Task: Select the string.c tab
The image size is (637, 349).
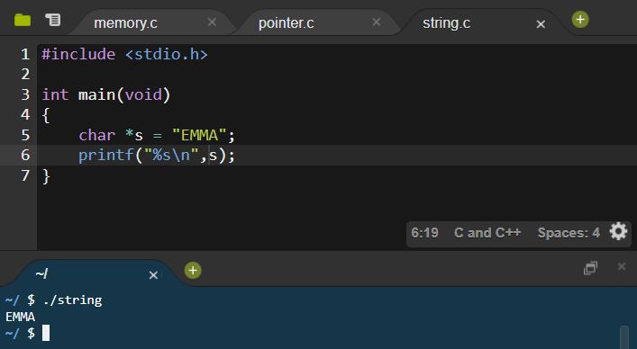Action: tap(447, 23)
